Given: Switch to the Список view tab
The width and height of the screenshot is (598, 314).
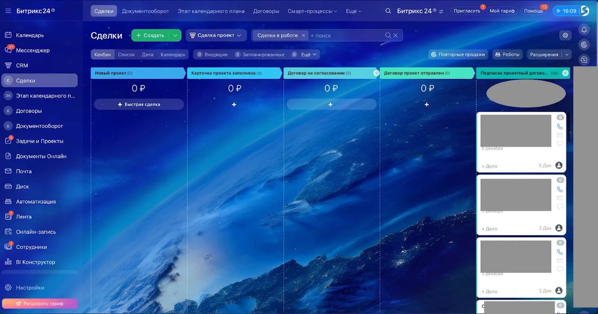Looking at the screenshot, I should (126, 54).
